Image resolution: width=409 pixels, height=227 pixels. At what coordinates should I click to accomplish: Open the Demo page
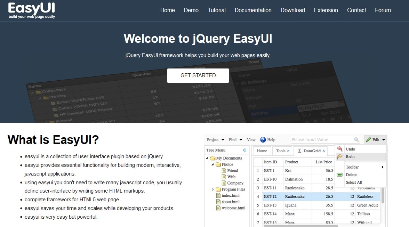coord(191,10)
